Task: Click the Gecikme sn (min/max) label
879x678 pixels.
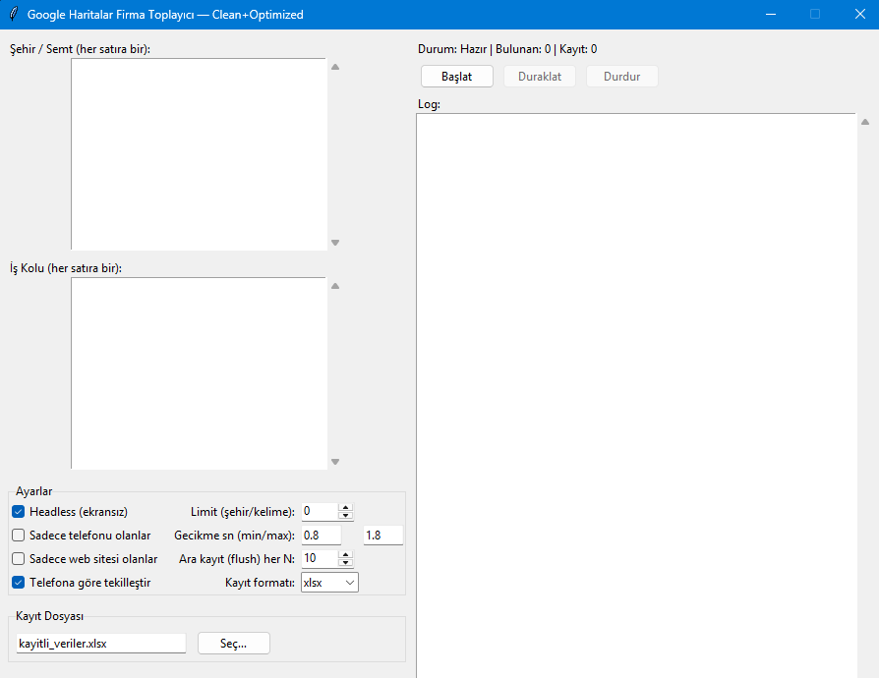Action: pos(234,536)
